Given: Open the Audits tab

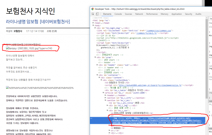Looking at the screenshot, I should pos(198,14).
